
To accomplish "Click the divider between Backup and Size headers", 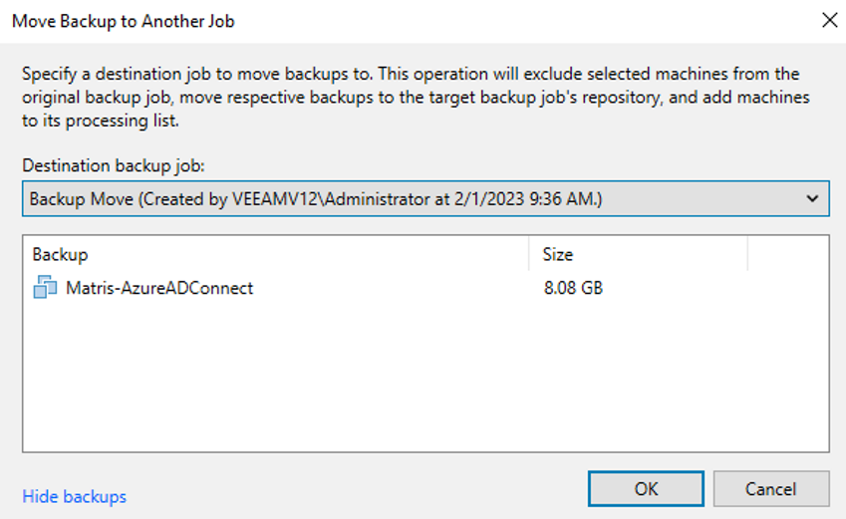I will 529,255.
